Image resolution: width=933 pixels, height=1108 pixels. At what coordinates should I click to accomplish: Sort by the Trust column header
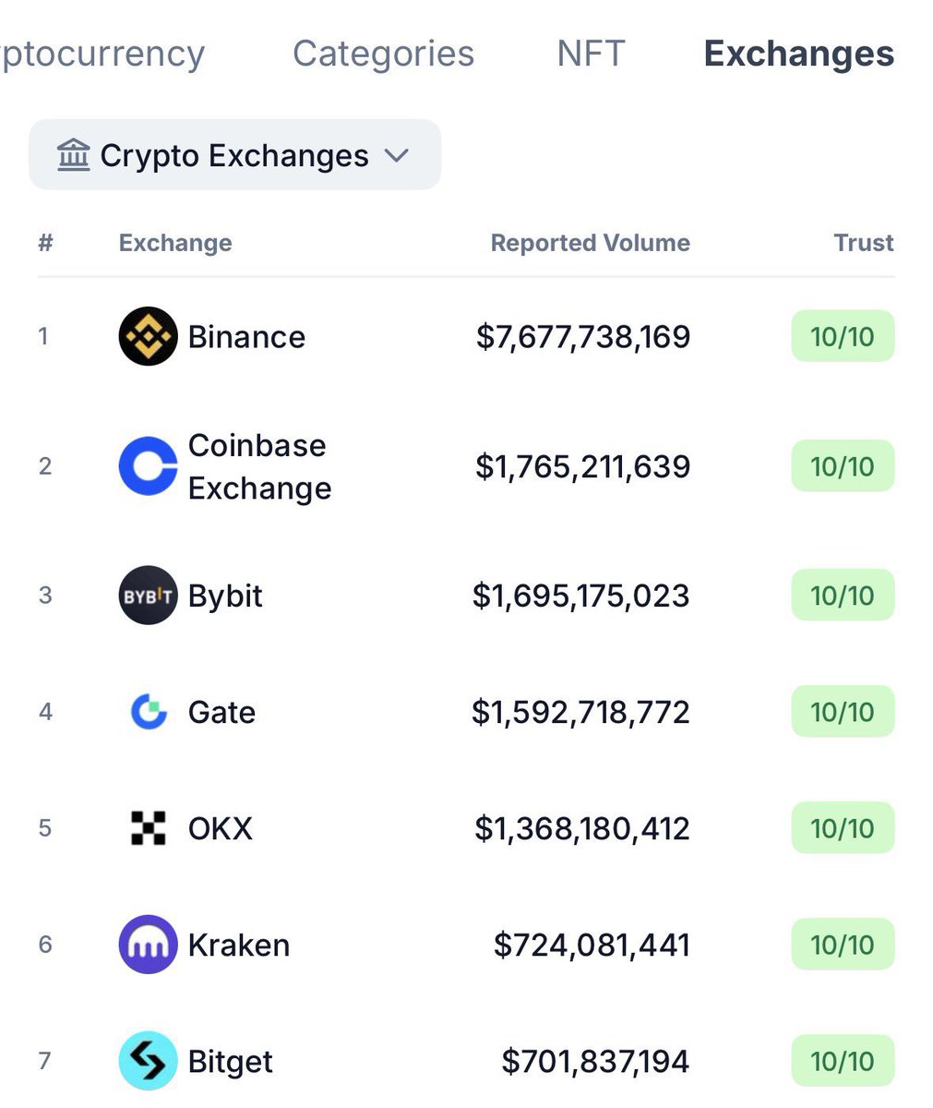[863, 243]
